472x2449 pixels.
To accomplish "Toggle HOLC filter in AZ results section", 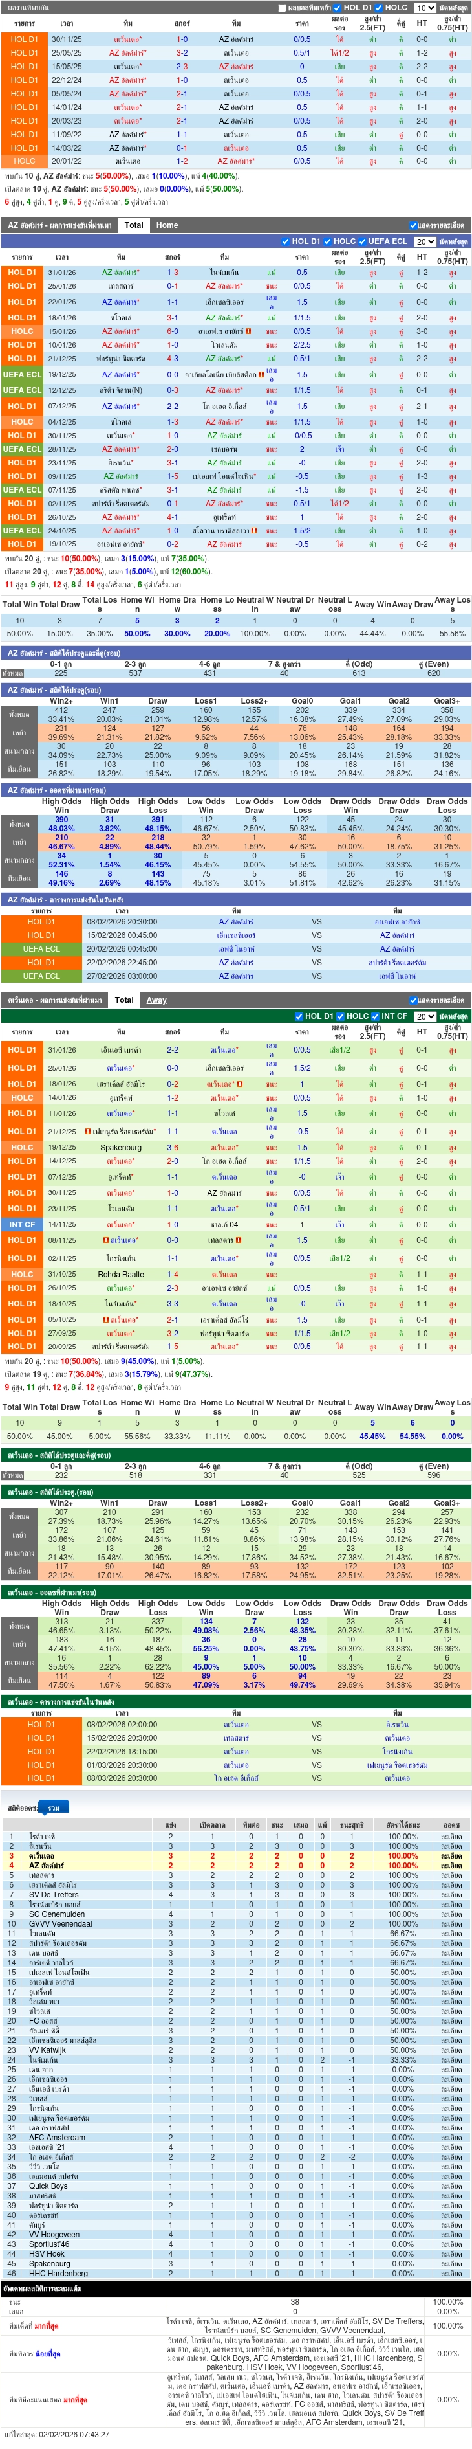I will [328, 241].
